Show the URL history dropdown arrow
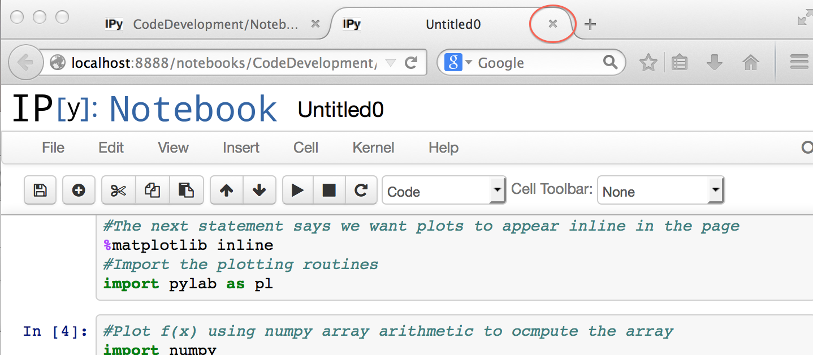 tap(391, 63)
